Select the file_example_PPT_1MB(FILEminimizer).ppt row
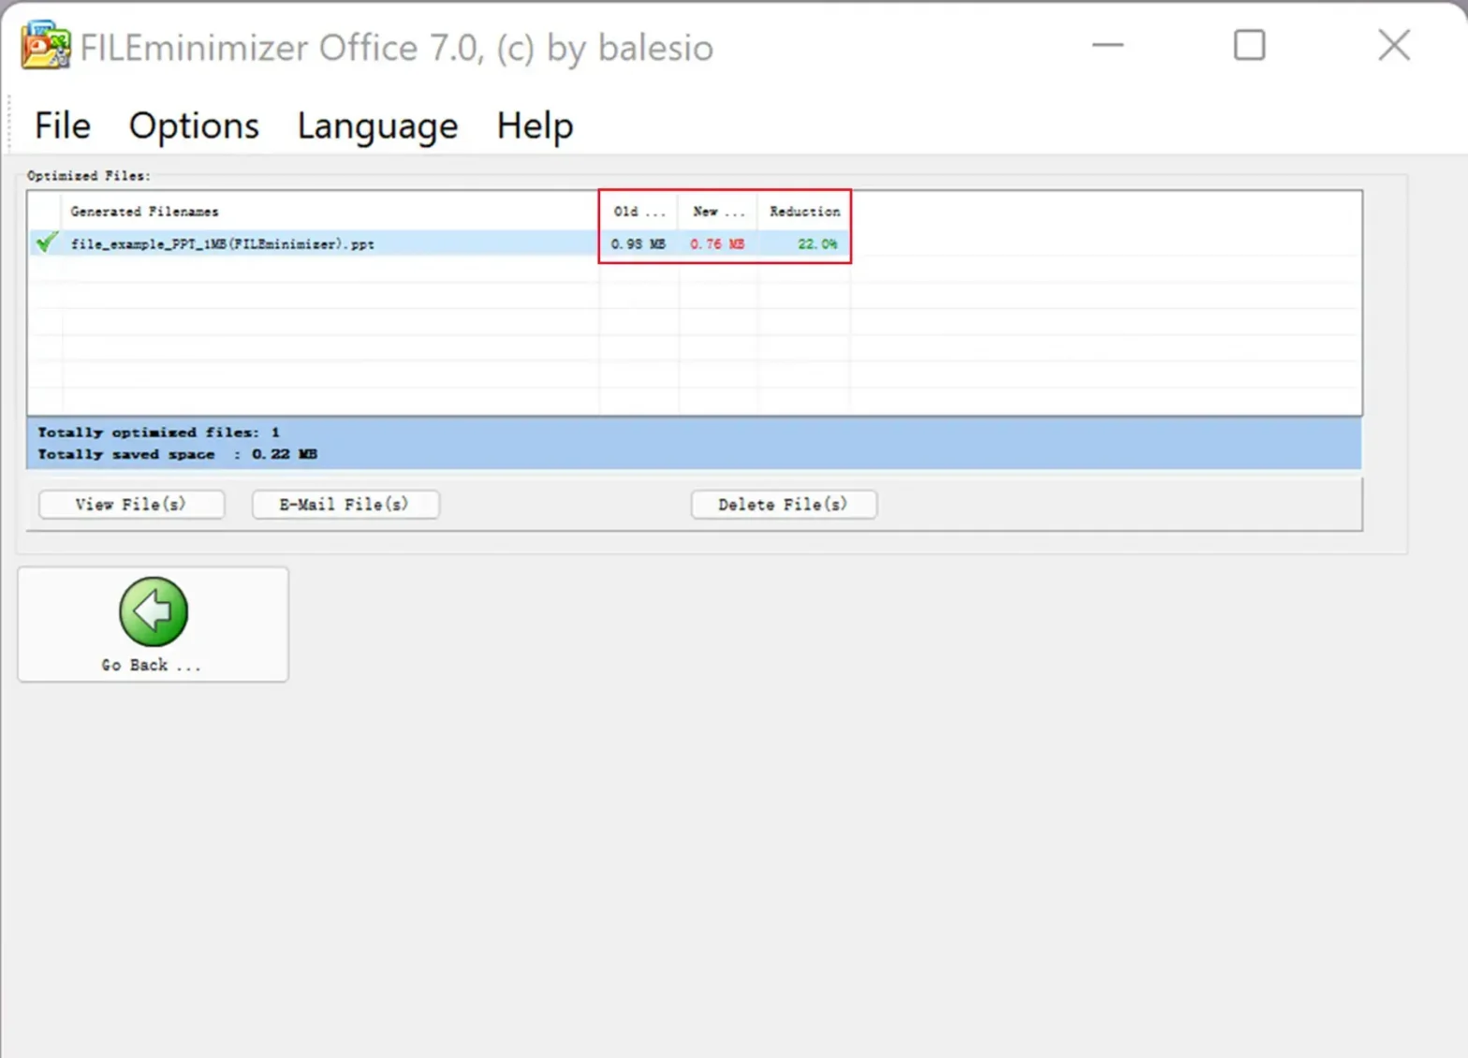This screenshot has height=1058, width=1468. [x=223, y=244]
